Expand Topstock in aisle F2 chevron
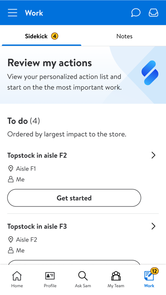 point(153,155)
